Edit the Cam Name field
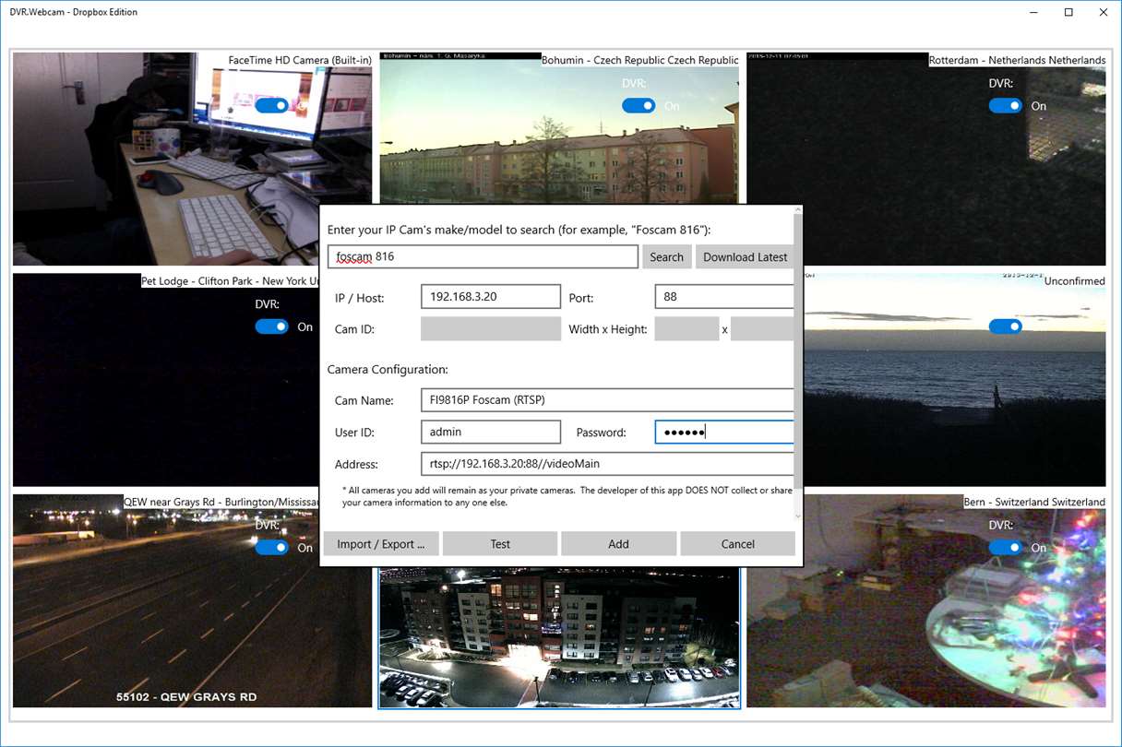The width and height of the screenshot is (1122, 747). click(x=607, y=399)
